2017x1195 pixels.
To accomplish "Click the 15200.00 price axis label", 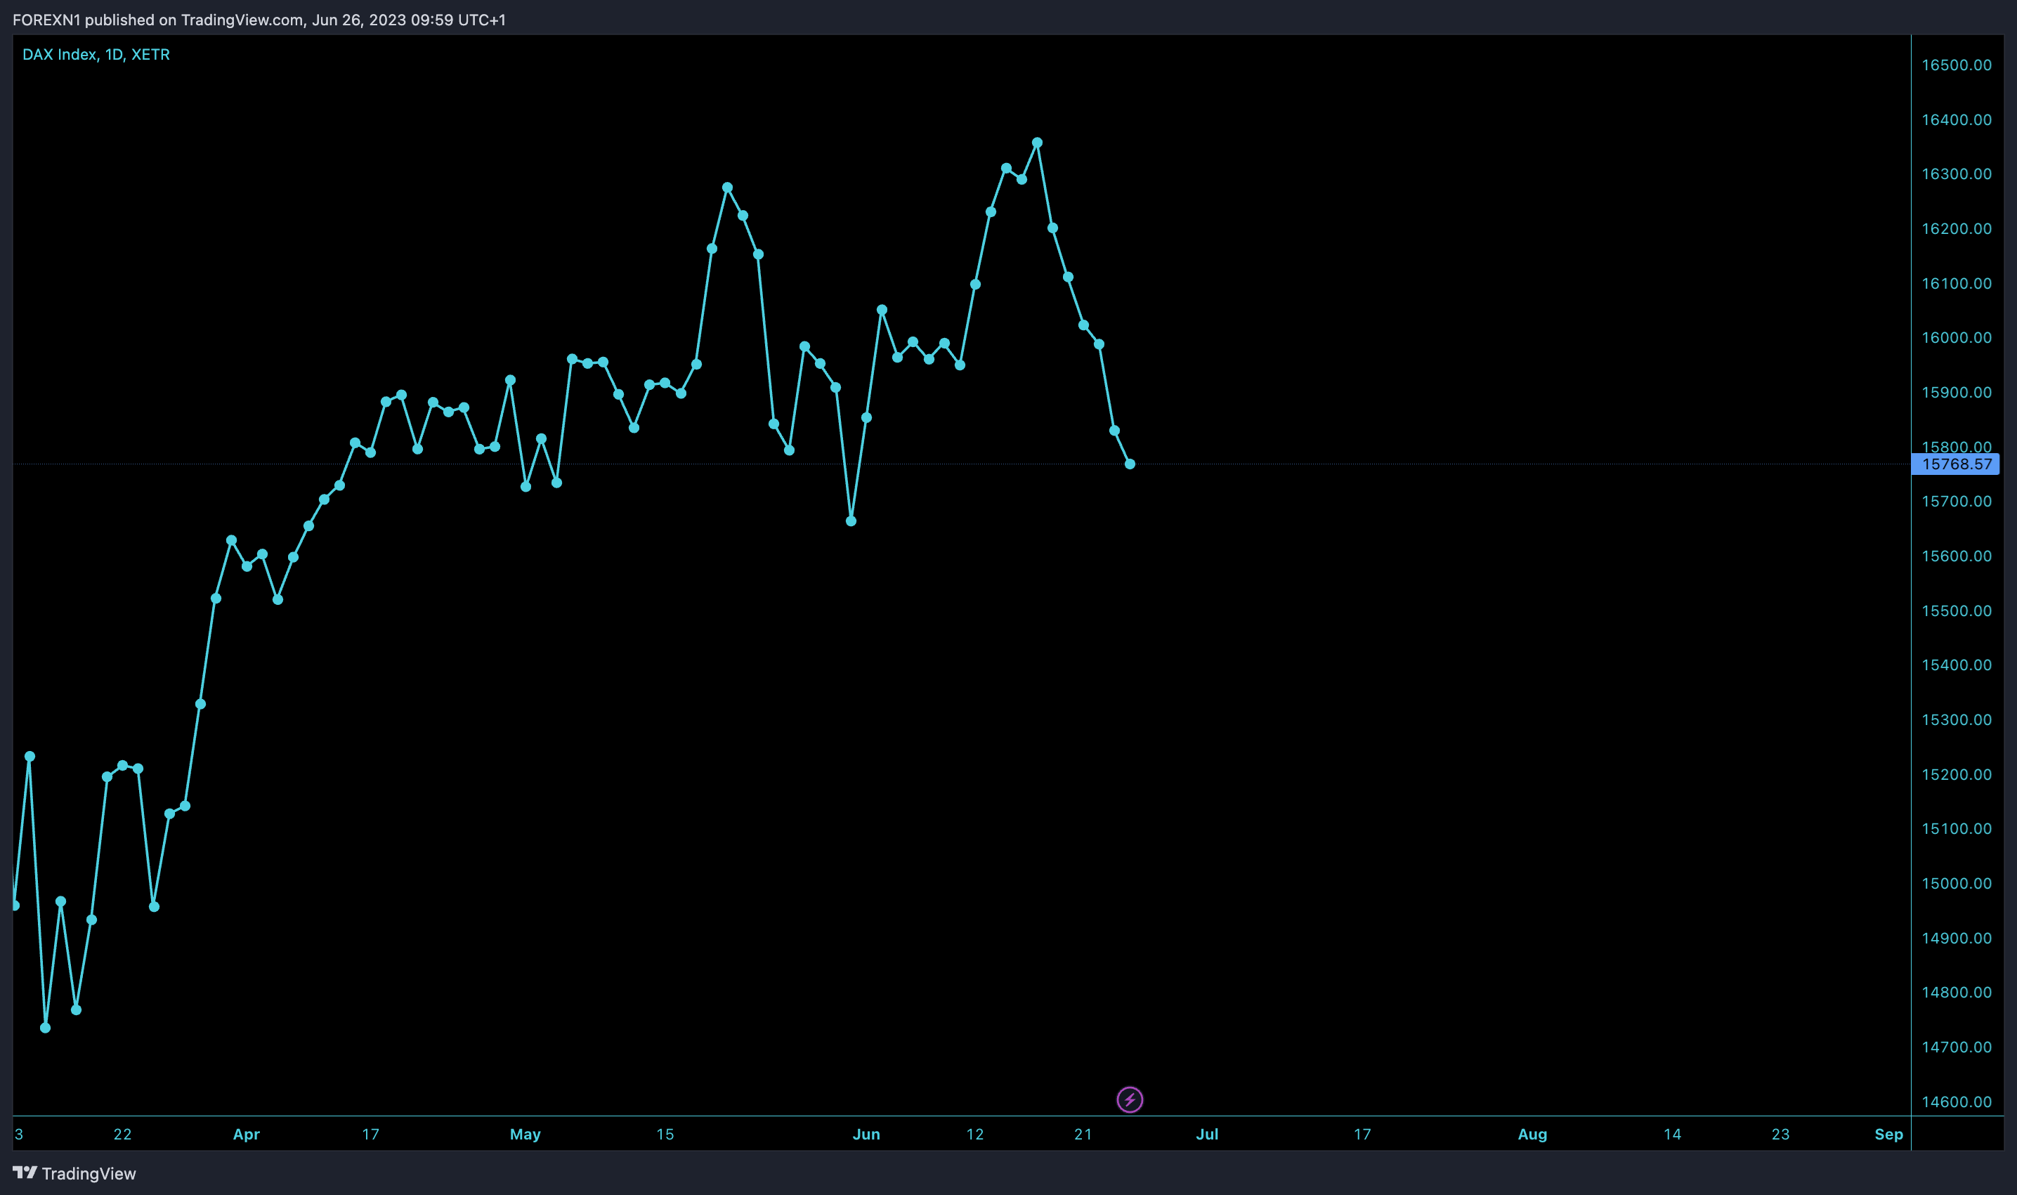I will [1957, 774].
